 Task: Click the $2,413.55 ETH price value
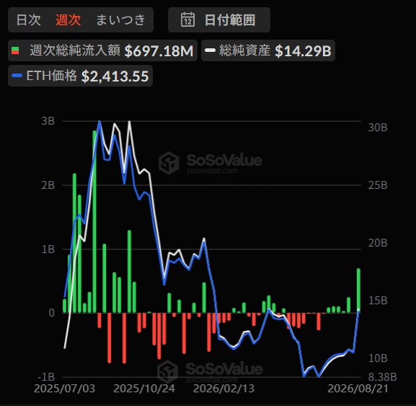coord(115,76)
